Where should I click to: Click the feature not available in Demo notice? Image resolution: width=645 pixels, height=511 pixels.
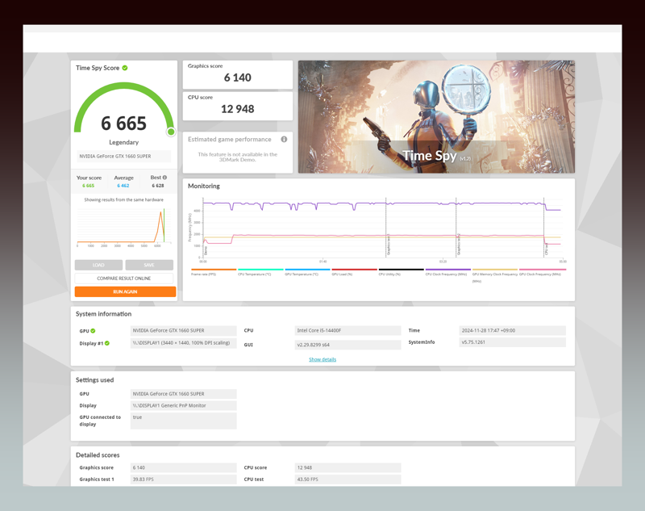point(238,157)
